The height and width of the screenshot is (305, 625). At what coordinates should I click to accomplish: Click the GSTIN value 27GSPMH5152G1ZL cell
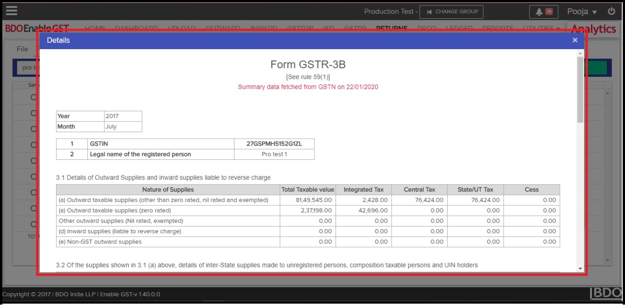[274, 144]
